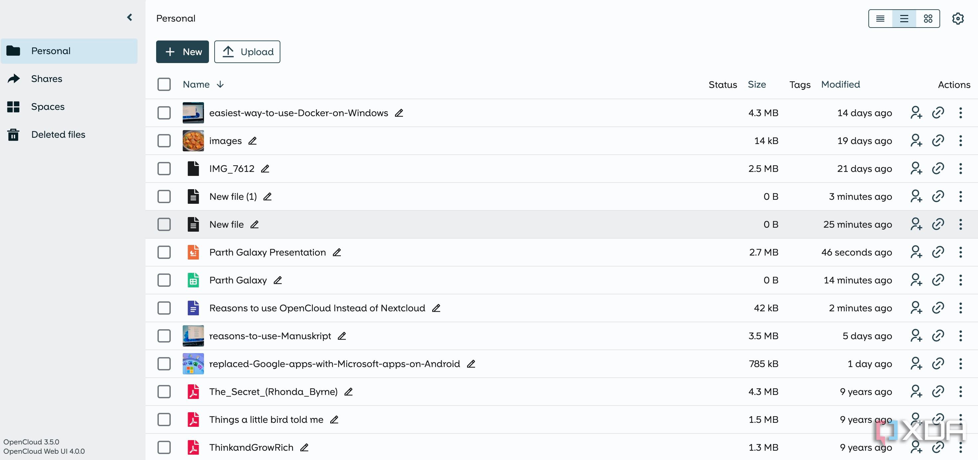Select checkbox for images row
978x460 pixels.
click(x=164, y=141)
